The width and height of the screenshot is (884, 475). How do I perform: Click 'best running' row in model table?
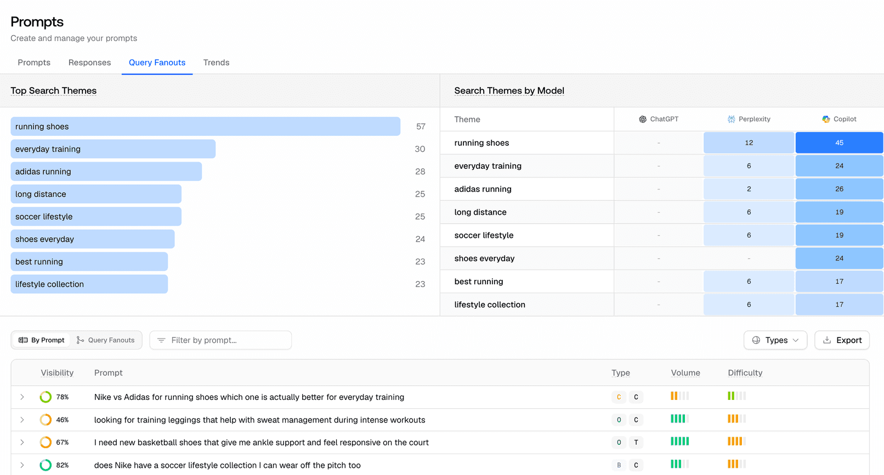[x=662, y=282]
